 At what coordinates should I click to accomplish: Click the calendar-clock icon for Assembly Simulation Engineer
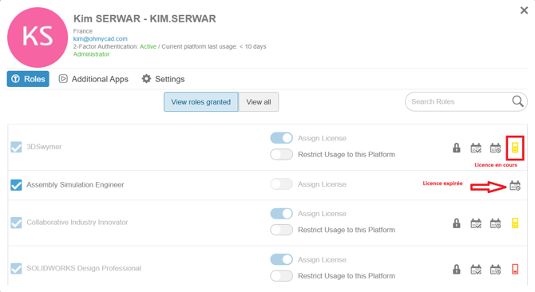point(515,186)
